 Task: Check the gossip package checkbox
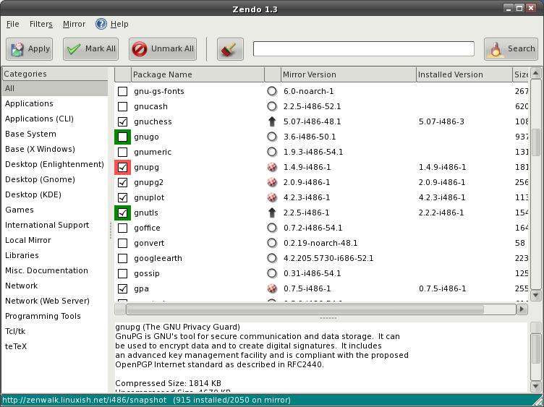click(x=122, y=273)
